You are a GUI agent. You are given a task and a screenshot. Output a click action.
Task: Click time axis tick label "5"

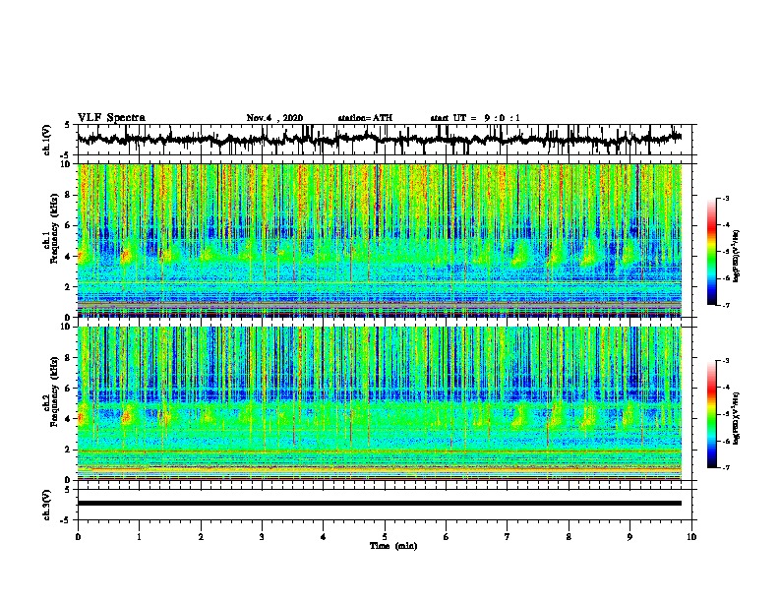tap(385, 537)
